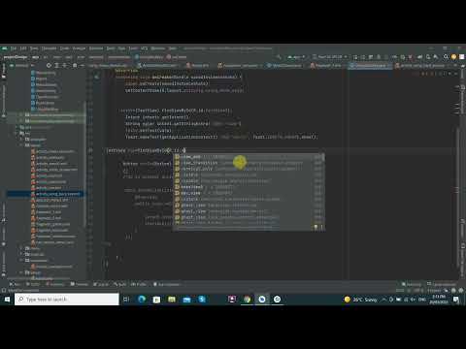The width and height of the screenshot is (466, 349).
Task: Open the Android project view dropdown
Action: pos(22,65)
